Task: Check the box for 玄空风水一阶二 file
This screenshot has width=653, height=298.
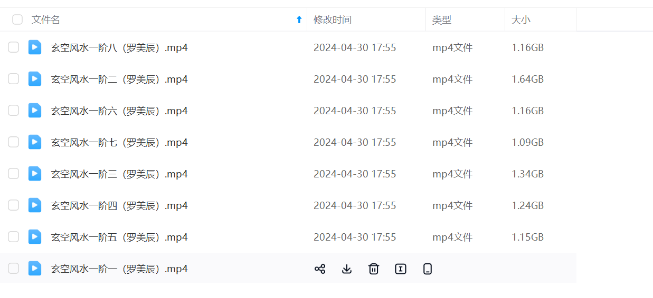Action: click(x=13, y=79)
